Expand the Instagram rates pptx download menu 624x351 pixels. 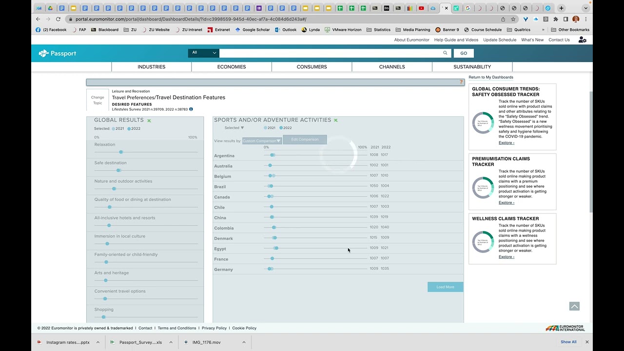pyautogui.click(x=98, y=342)
